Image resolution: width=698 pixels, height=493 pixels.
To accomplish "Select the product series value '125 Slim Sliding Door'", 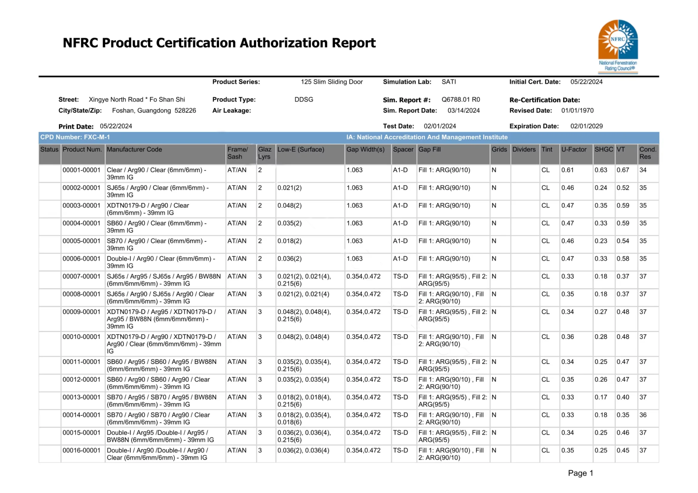I will click(332, 82).
